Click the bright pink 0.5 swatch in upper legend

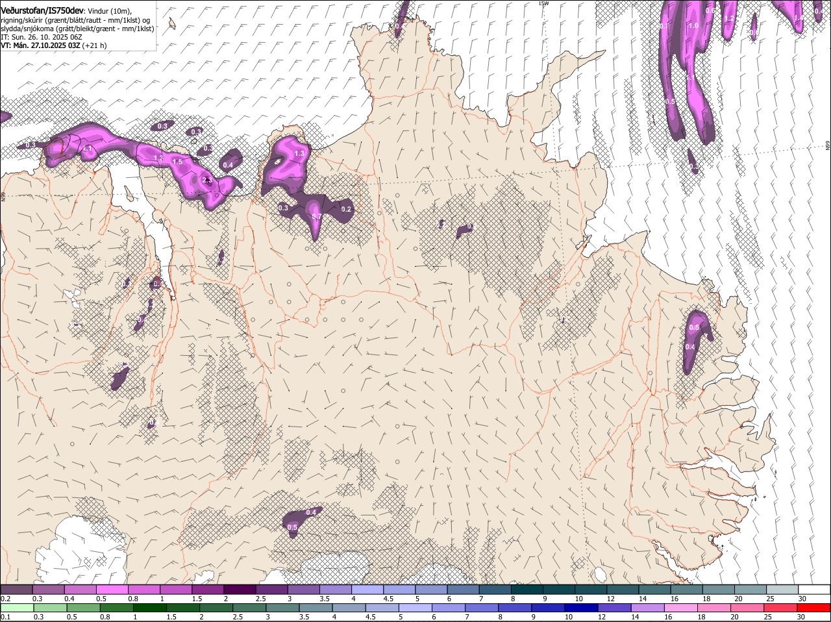point(112,589)
